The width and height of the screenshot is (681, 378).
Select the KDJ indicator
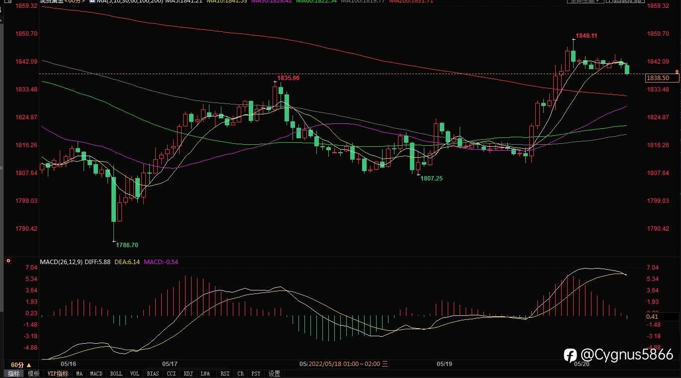pos(188,374)
